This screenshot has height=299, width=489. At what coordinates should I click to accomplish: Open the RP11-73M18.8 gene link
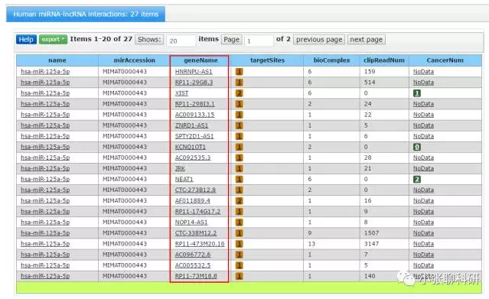(196, 276)
